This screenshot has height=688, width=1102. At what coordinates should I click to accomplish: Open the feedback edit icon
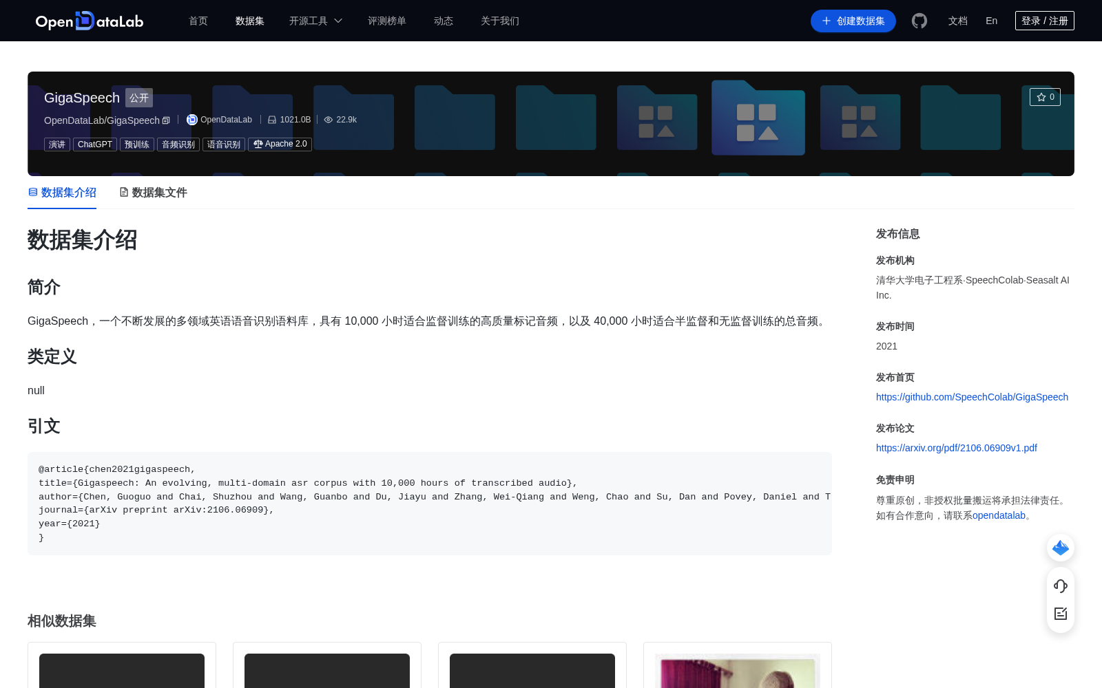(1061, 614)
